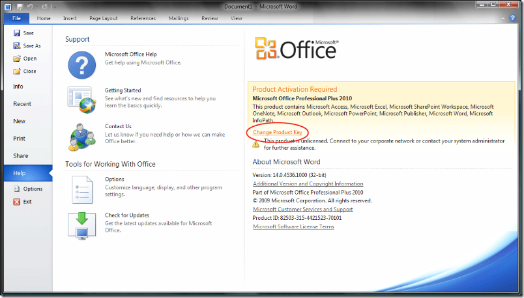524x298 pixels.
Task: Open Customize Quick Access Toolbar dropdown
Action: 55,7
